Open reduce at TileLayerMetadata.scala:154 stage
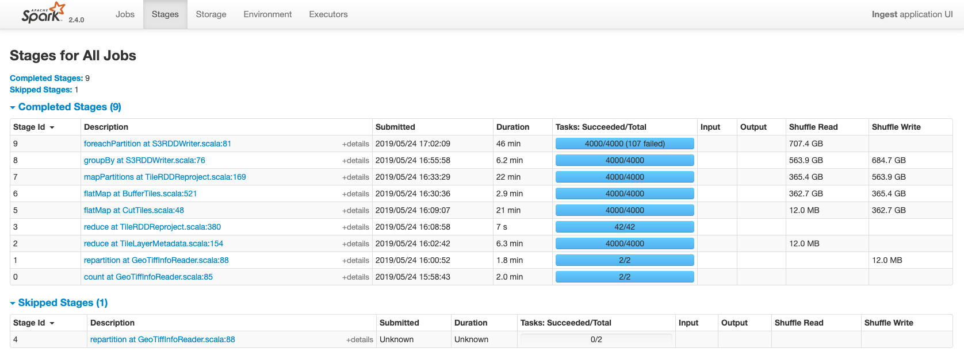This screenshot has height=360, width=964. 154,243
